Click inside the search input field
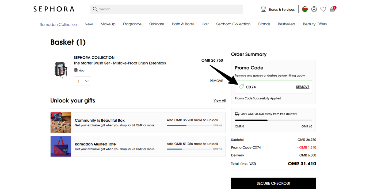 point(166,9)
